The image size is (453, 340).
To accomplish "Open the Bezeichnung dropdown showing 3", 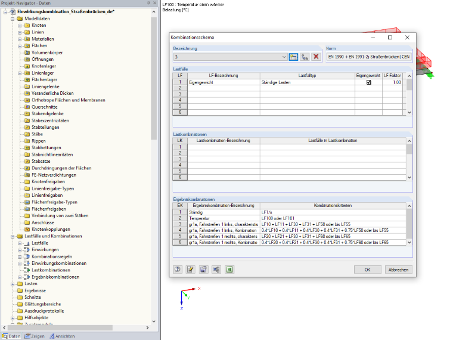I will click(x=230, y=57).
